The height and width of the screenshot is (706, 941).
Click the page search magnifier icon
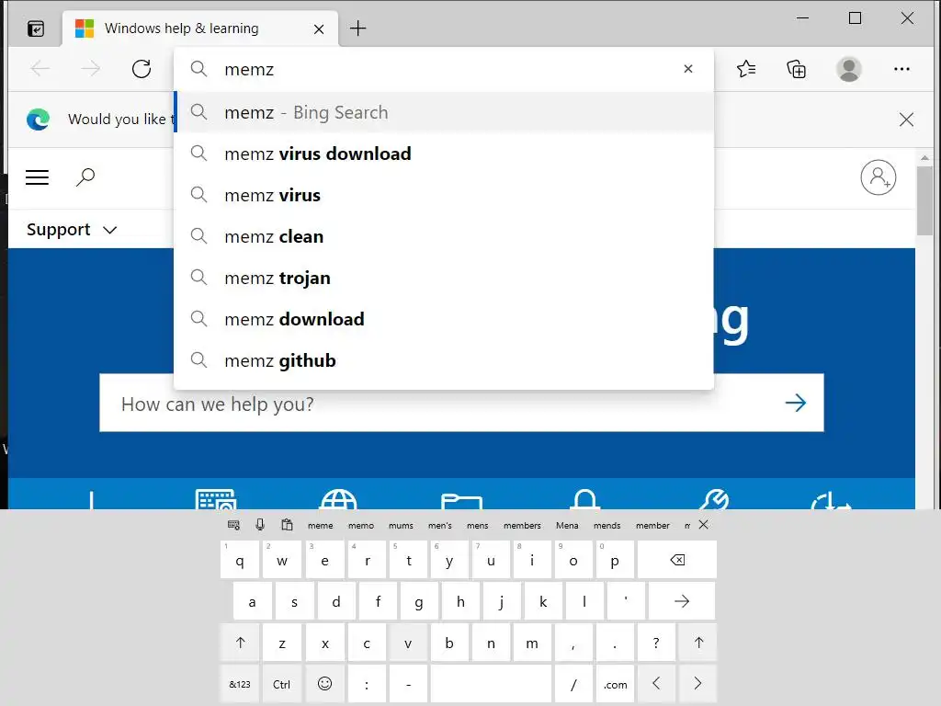click(85, 177)
